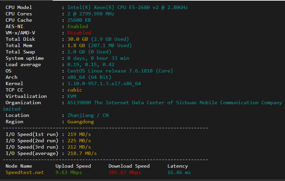Click the download speed 285.67 Mbps
This screenshot has height=181, width=285.
[125, 172]
